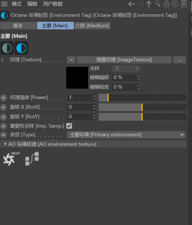Image resolution: width=192 pixels, height=225 pixels.
Task: Switch to the 主要 [Main] tab
Action: click(55, 25)
